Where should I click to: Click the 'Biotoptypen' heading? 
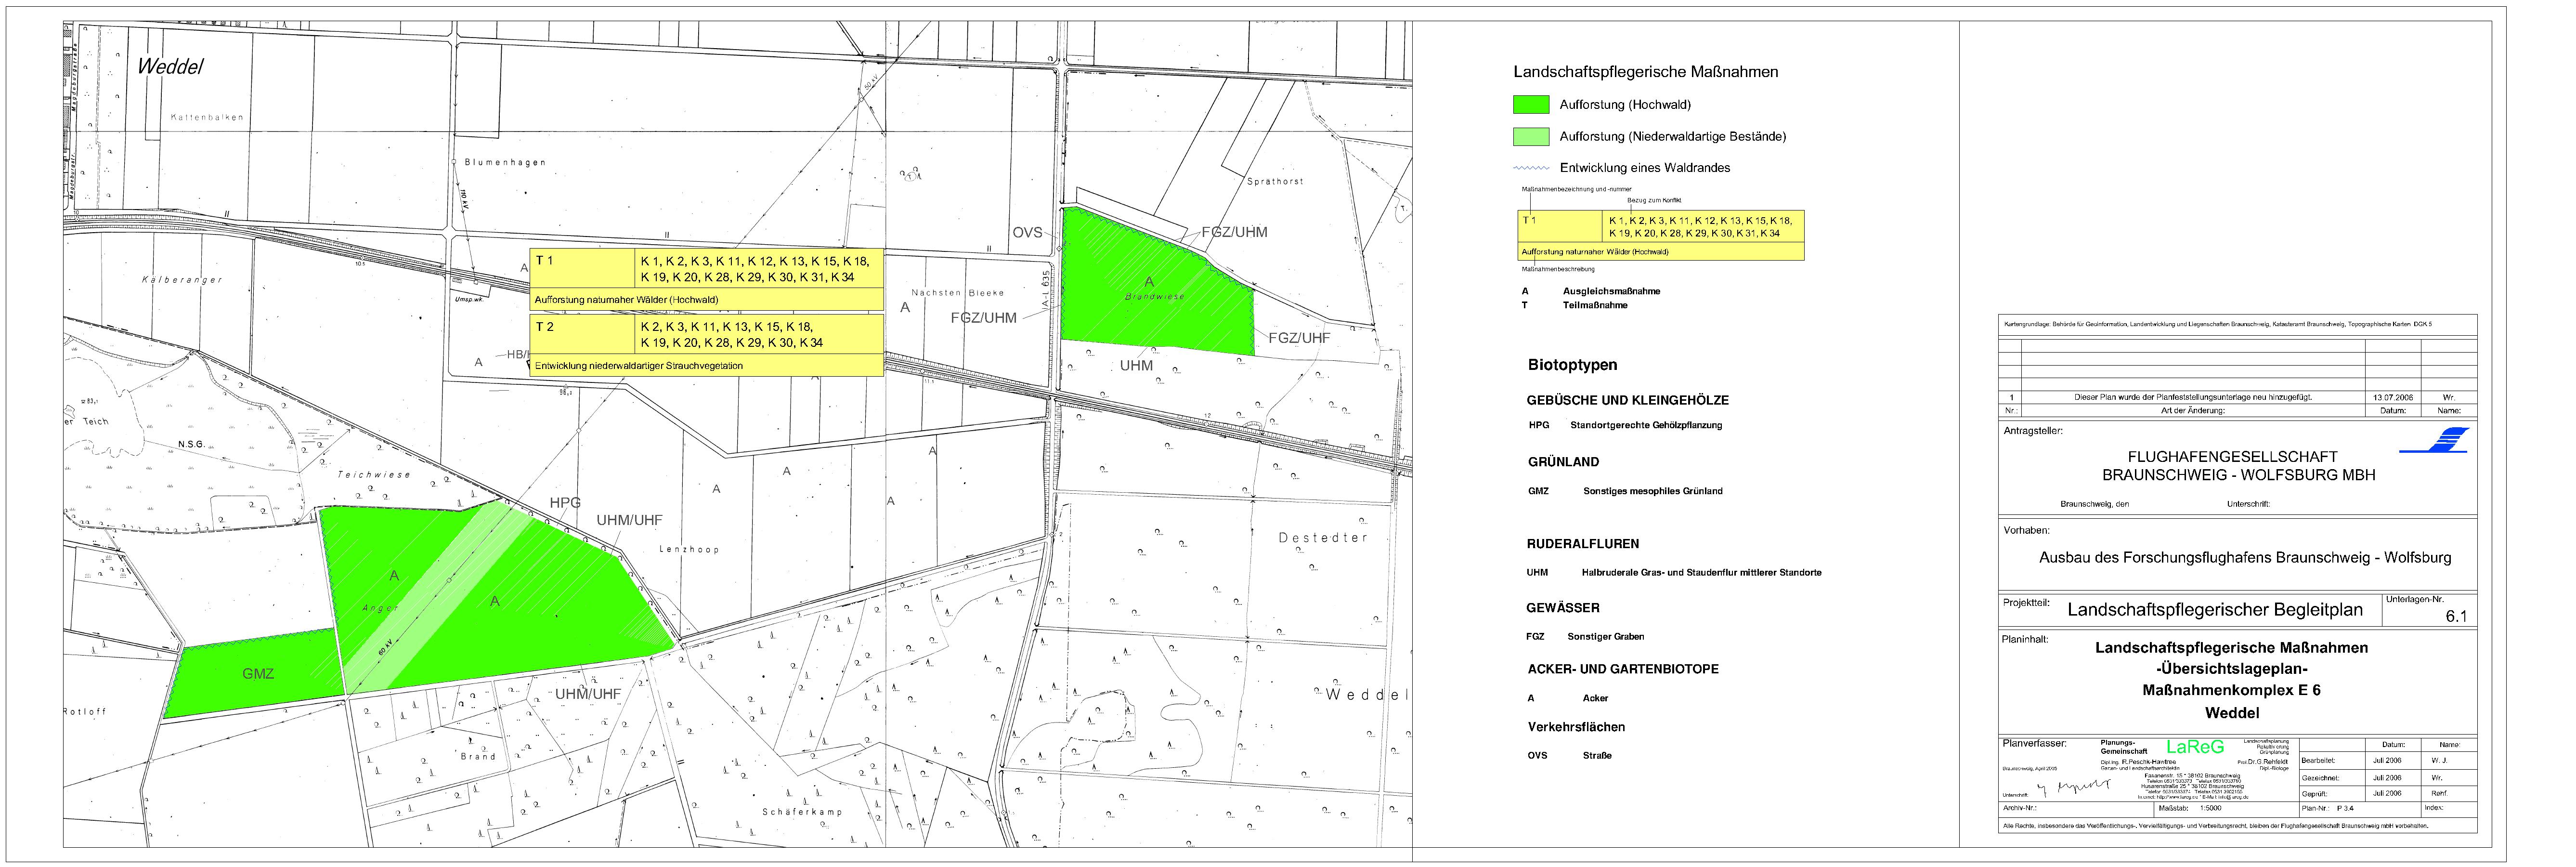click(1572, 365)
